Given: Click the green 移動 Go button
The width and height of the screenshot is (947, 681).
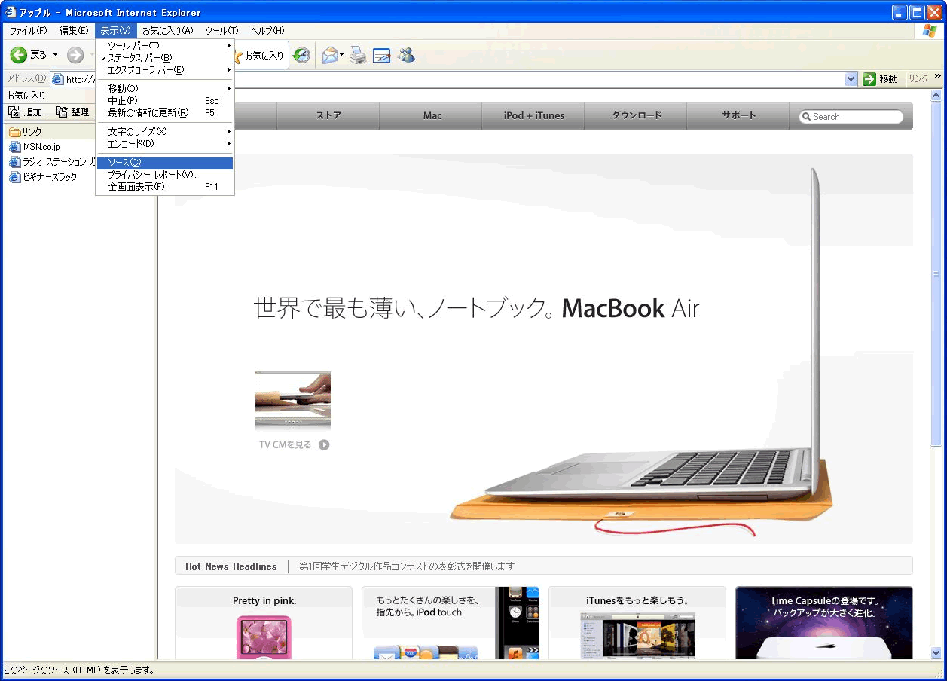Looking at the screenshot, I should pos(881,79).
